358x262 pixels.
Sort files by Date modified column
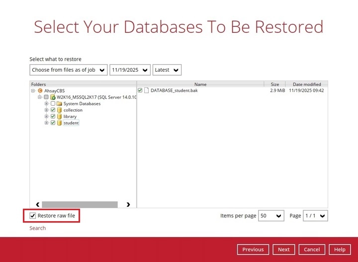click(x=307, y=84)
